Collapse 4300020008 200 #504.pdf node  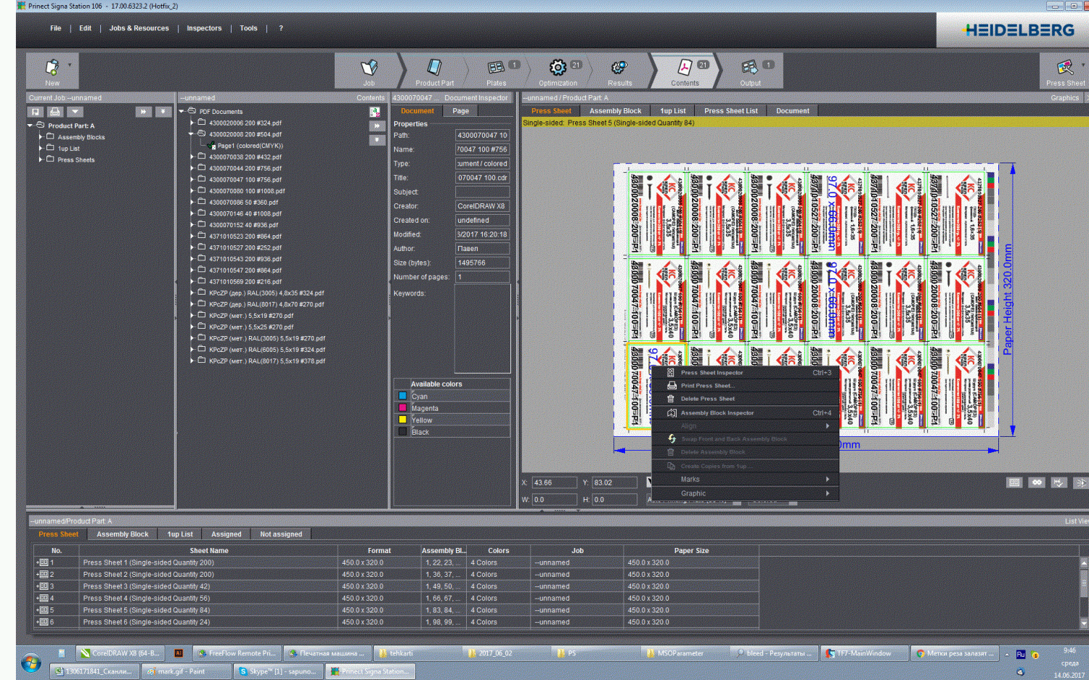coord(192,134)
